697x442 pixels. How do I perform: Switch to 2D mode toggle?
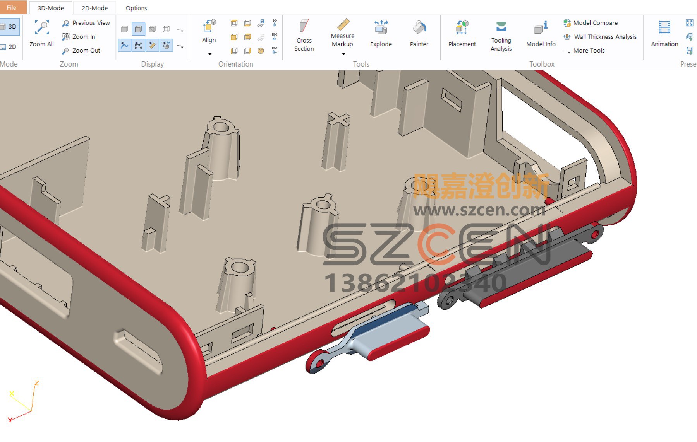9,47
